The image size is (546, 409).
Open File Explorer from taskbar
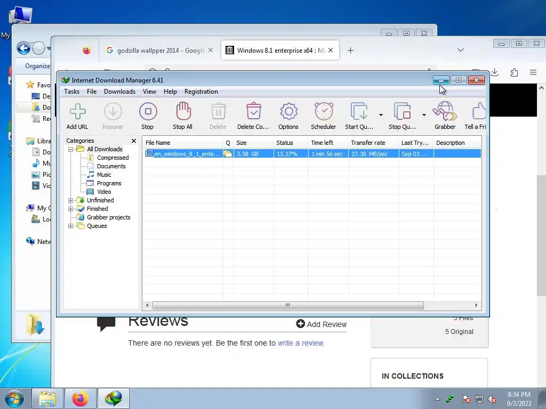point(47,398)
